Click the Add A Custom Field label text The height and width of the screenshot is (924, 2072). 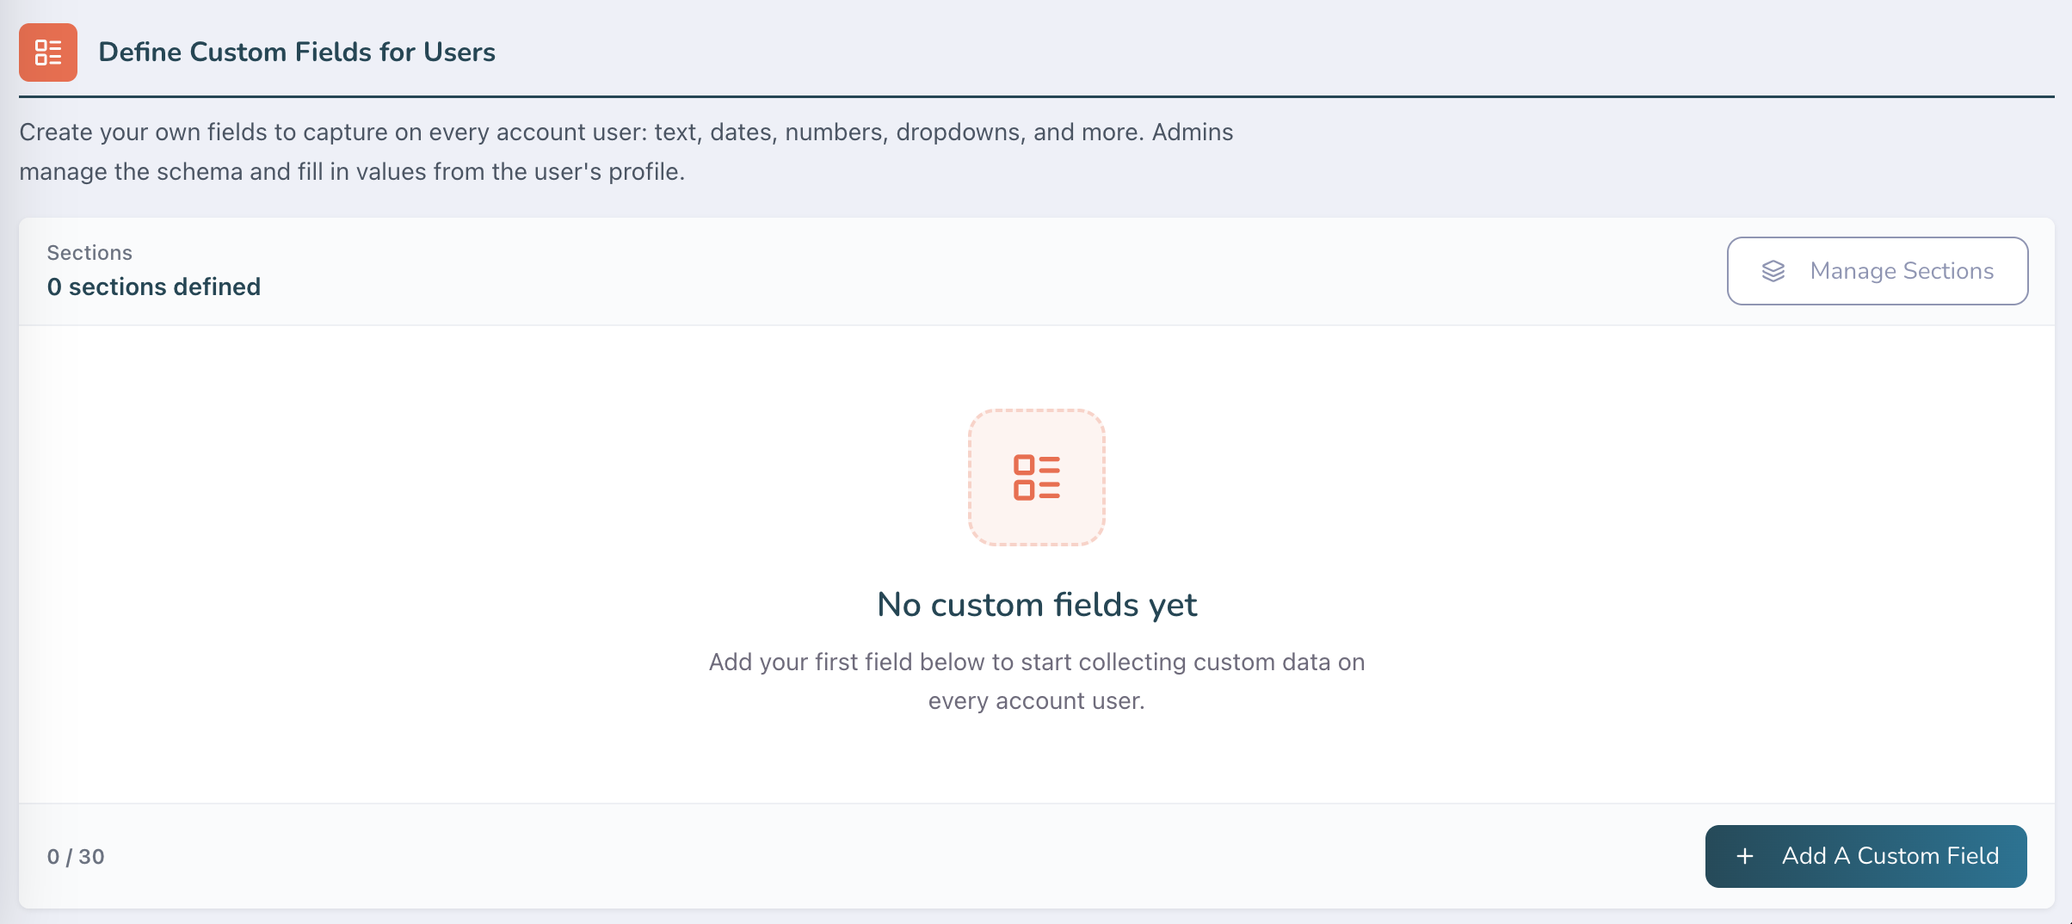pyautogui.click(x=1890, y=856)
